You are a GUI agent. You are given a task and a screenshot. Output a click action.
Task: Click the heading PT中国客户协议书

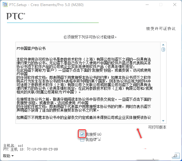pyautogui.click(x=31, y=48)
